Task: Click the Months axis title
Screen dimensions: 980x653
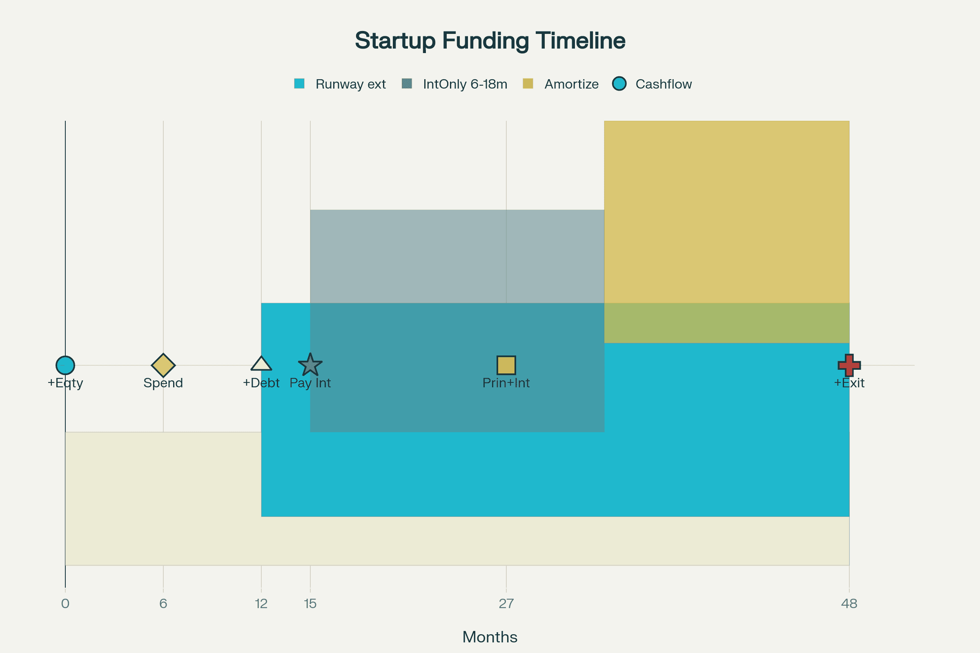Action: tap(490, 637)
